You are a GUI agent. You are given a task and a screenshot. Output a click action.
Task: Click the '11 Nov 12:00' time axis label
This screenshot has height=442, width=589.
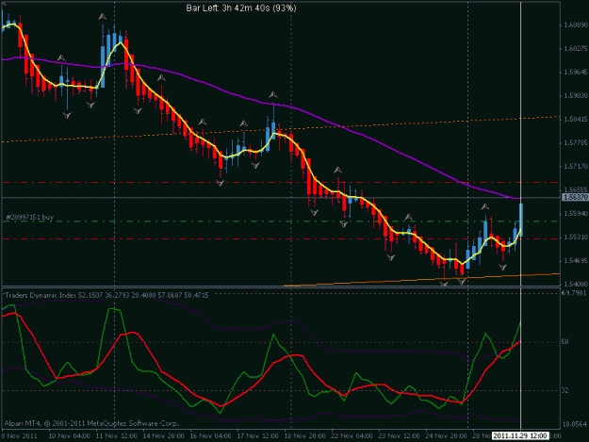[117, 435]
